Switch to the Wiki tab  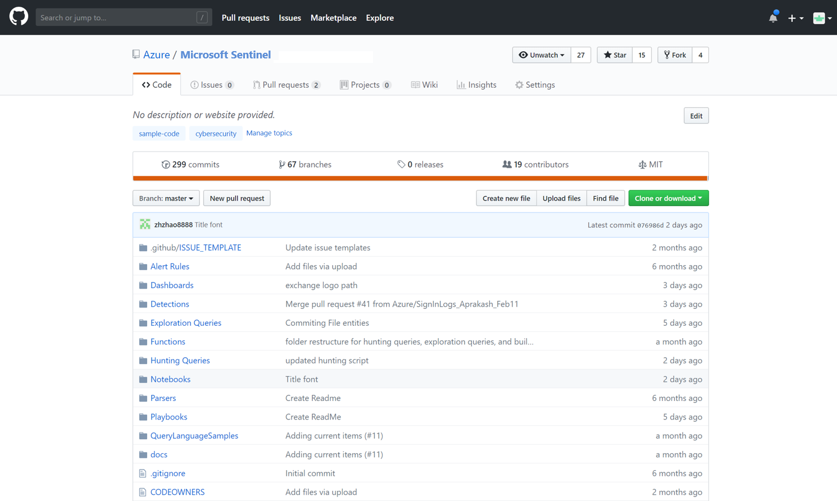click(424, 85)
